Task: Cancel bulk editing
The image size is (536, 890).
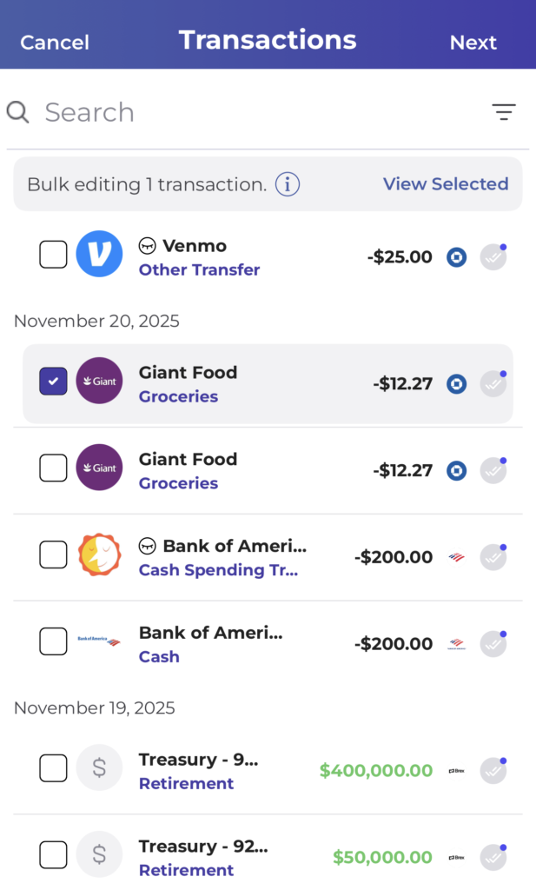Action: 55,43
